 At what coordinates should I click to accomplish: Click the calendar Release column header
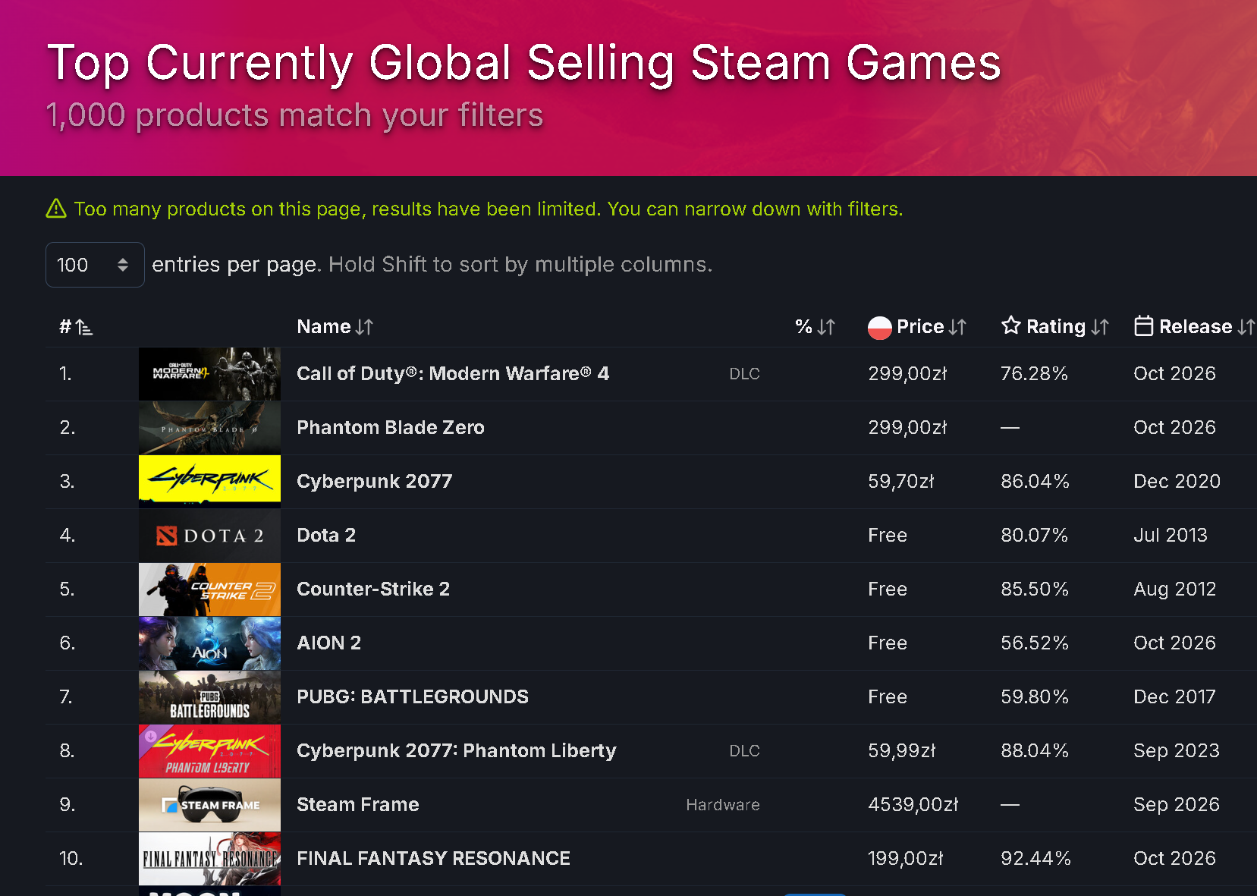[1194, 326]
